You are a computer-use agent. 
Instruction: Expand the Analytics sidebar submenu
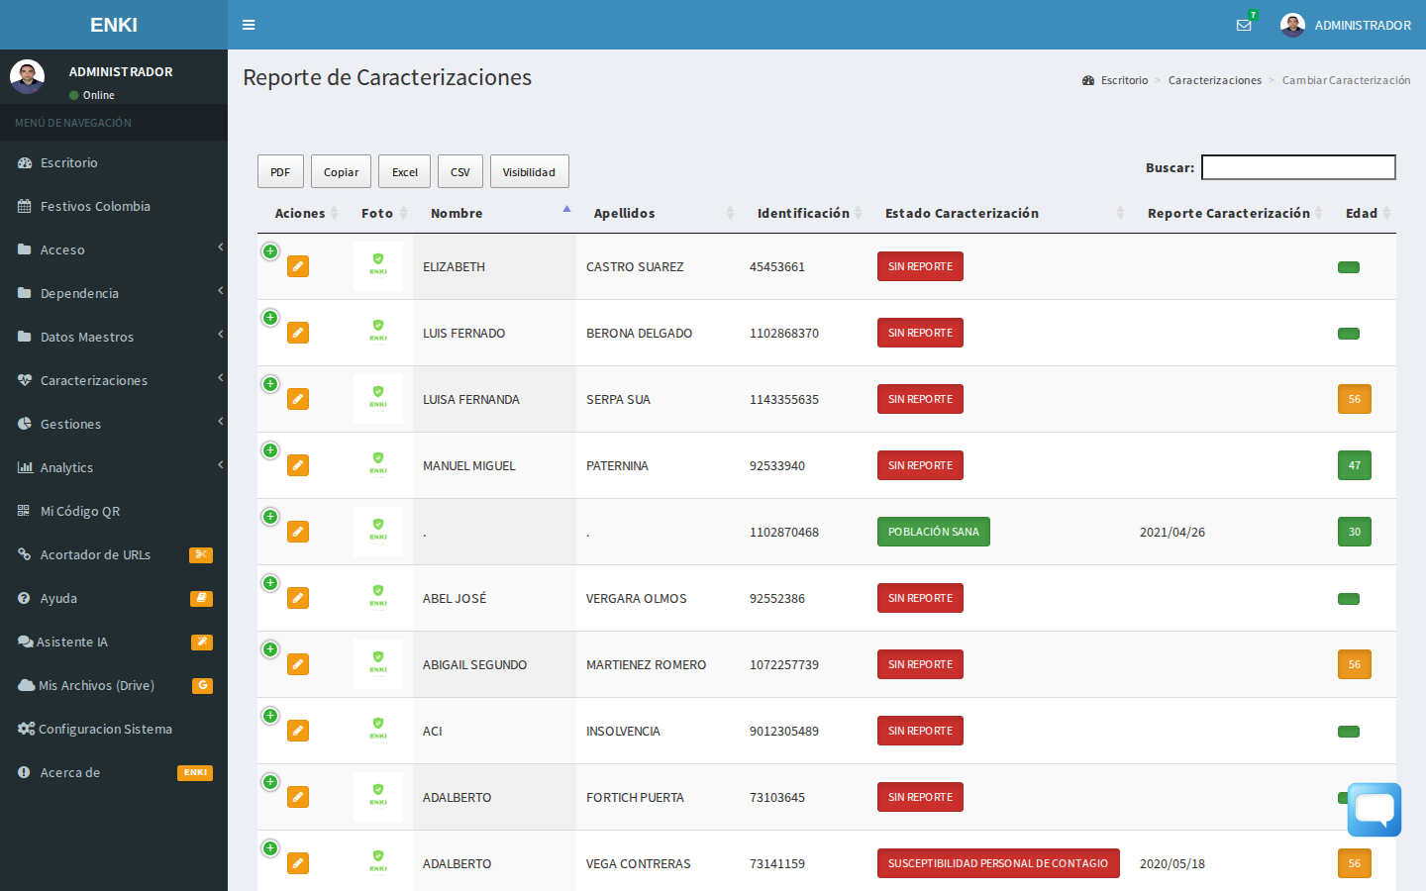coord(114,467)
